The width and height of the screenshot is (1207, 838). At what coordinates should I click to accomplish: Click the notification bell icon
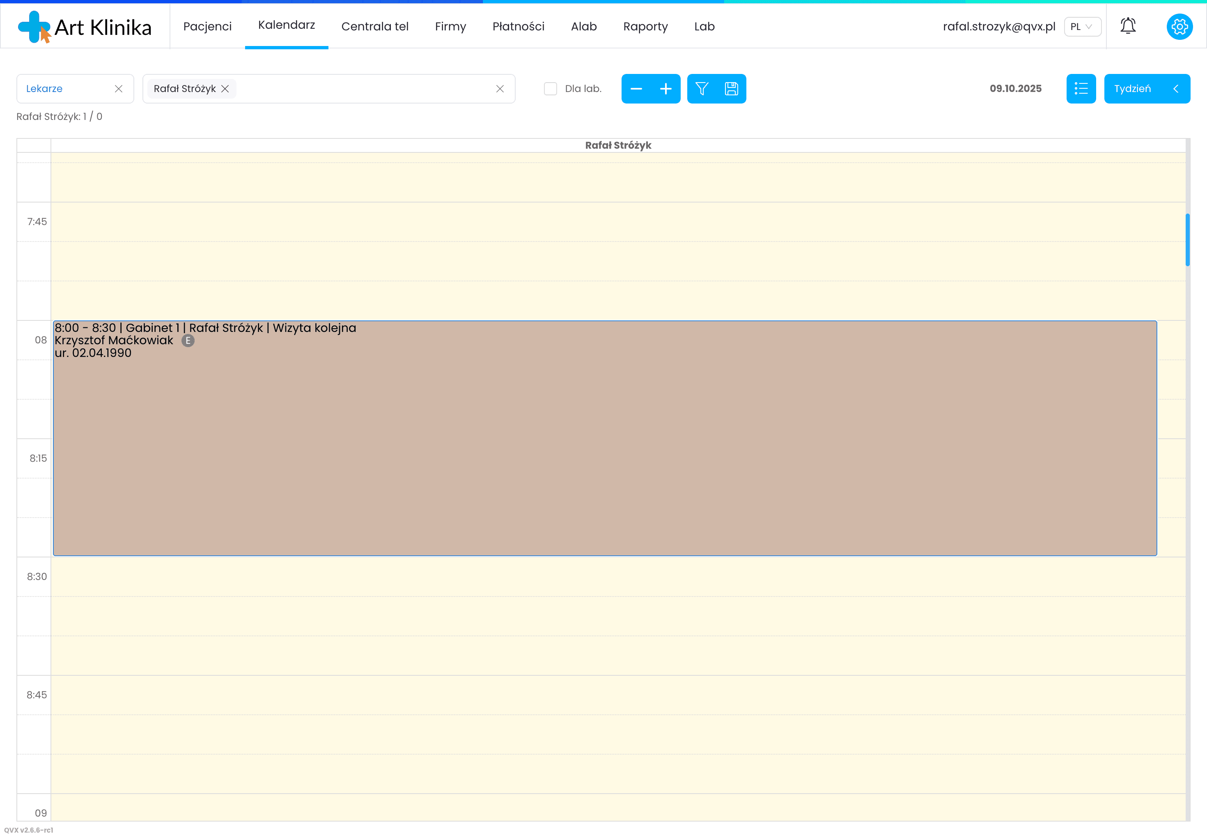click(1128, 26)
